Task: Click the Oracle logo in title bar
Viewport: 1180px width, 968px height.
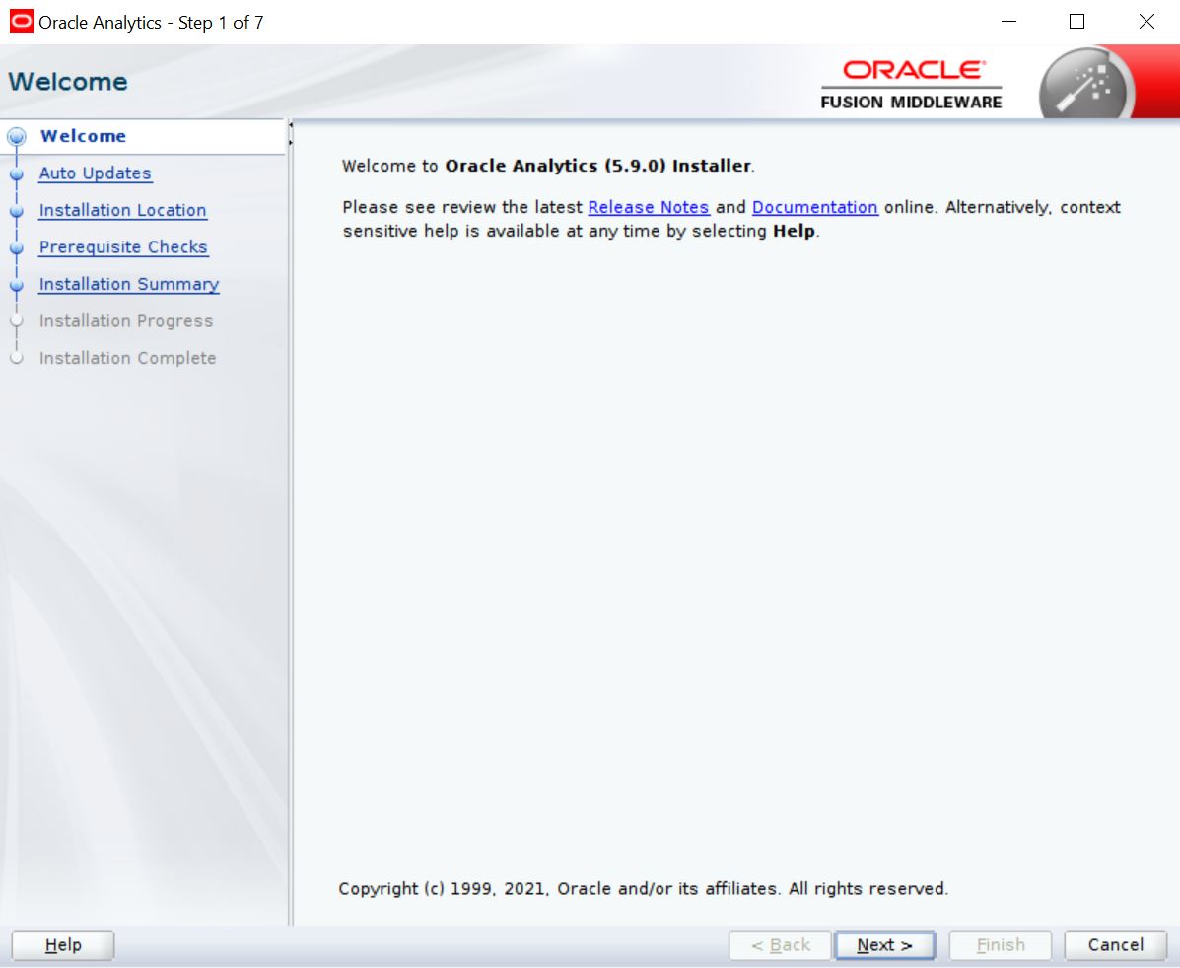Action: click(x=21, y=21)
